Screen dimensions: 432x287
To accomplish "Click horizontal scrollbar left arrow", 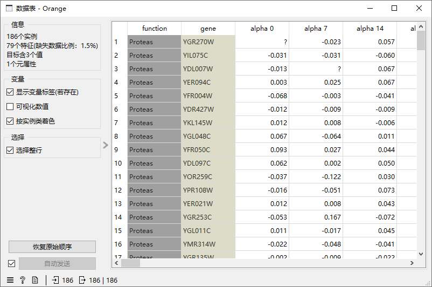I will (116, 263).
